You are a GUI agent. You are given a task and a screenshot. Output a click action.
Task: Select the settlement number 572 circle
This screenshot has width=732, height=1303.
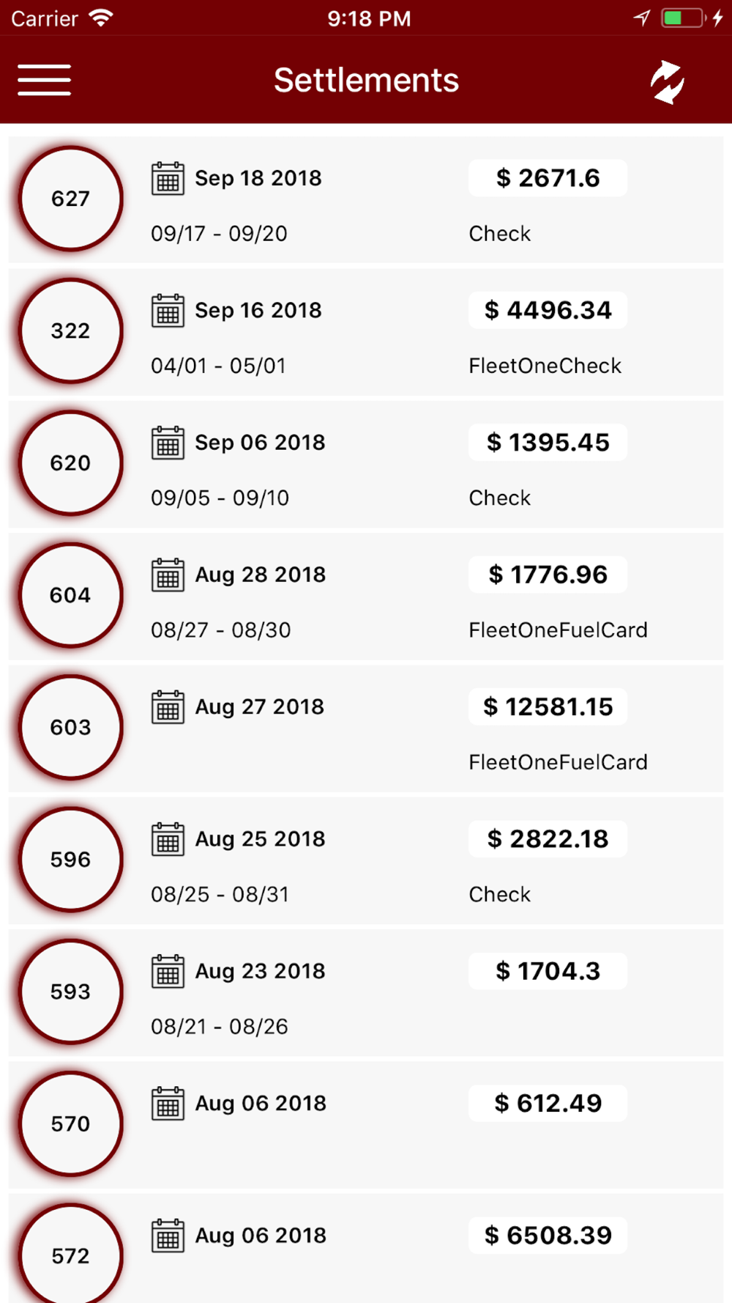(70, 1253)
